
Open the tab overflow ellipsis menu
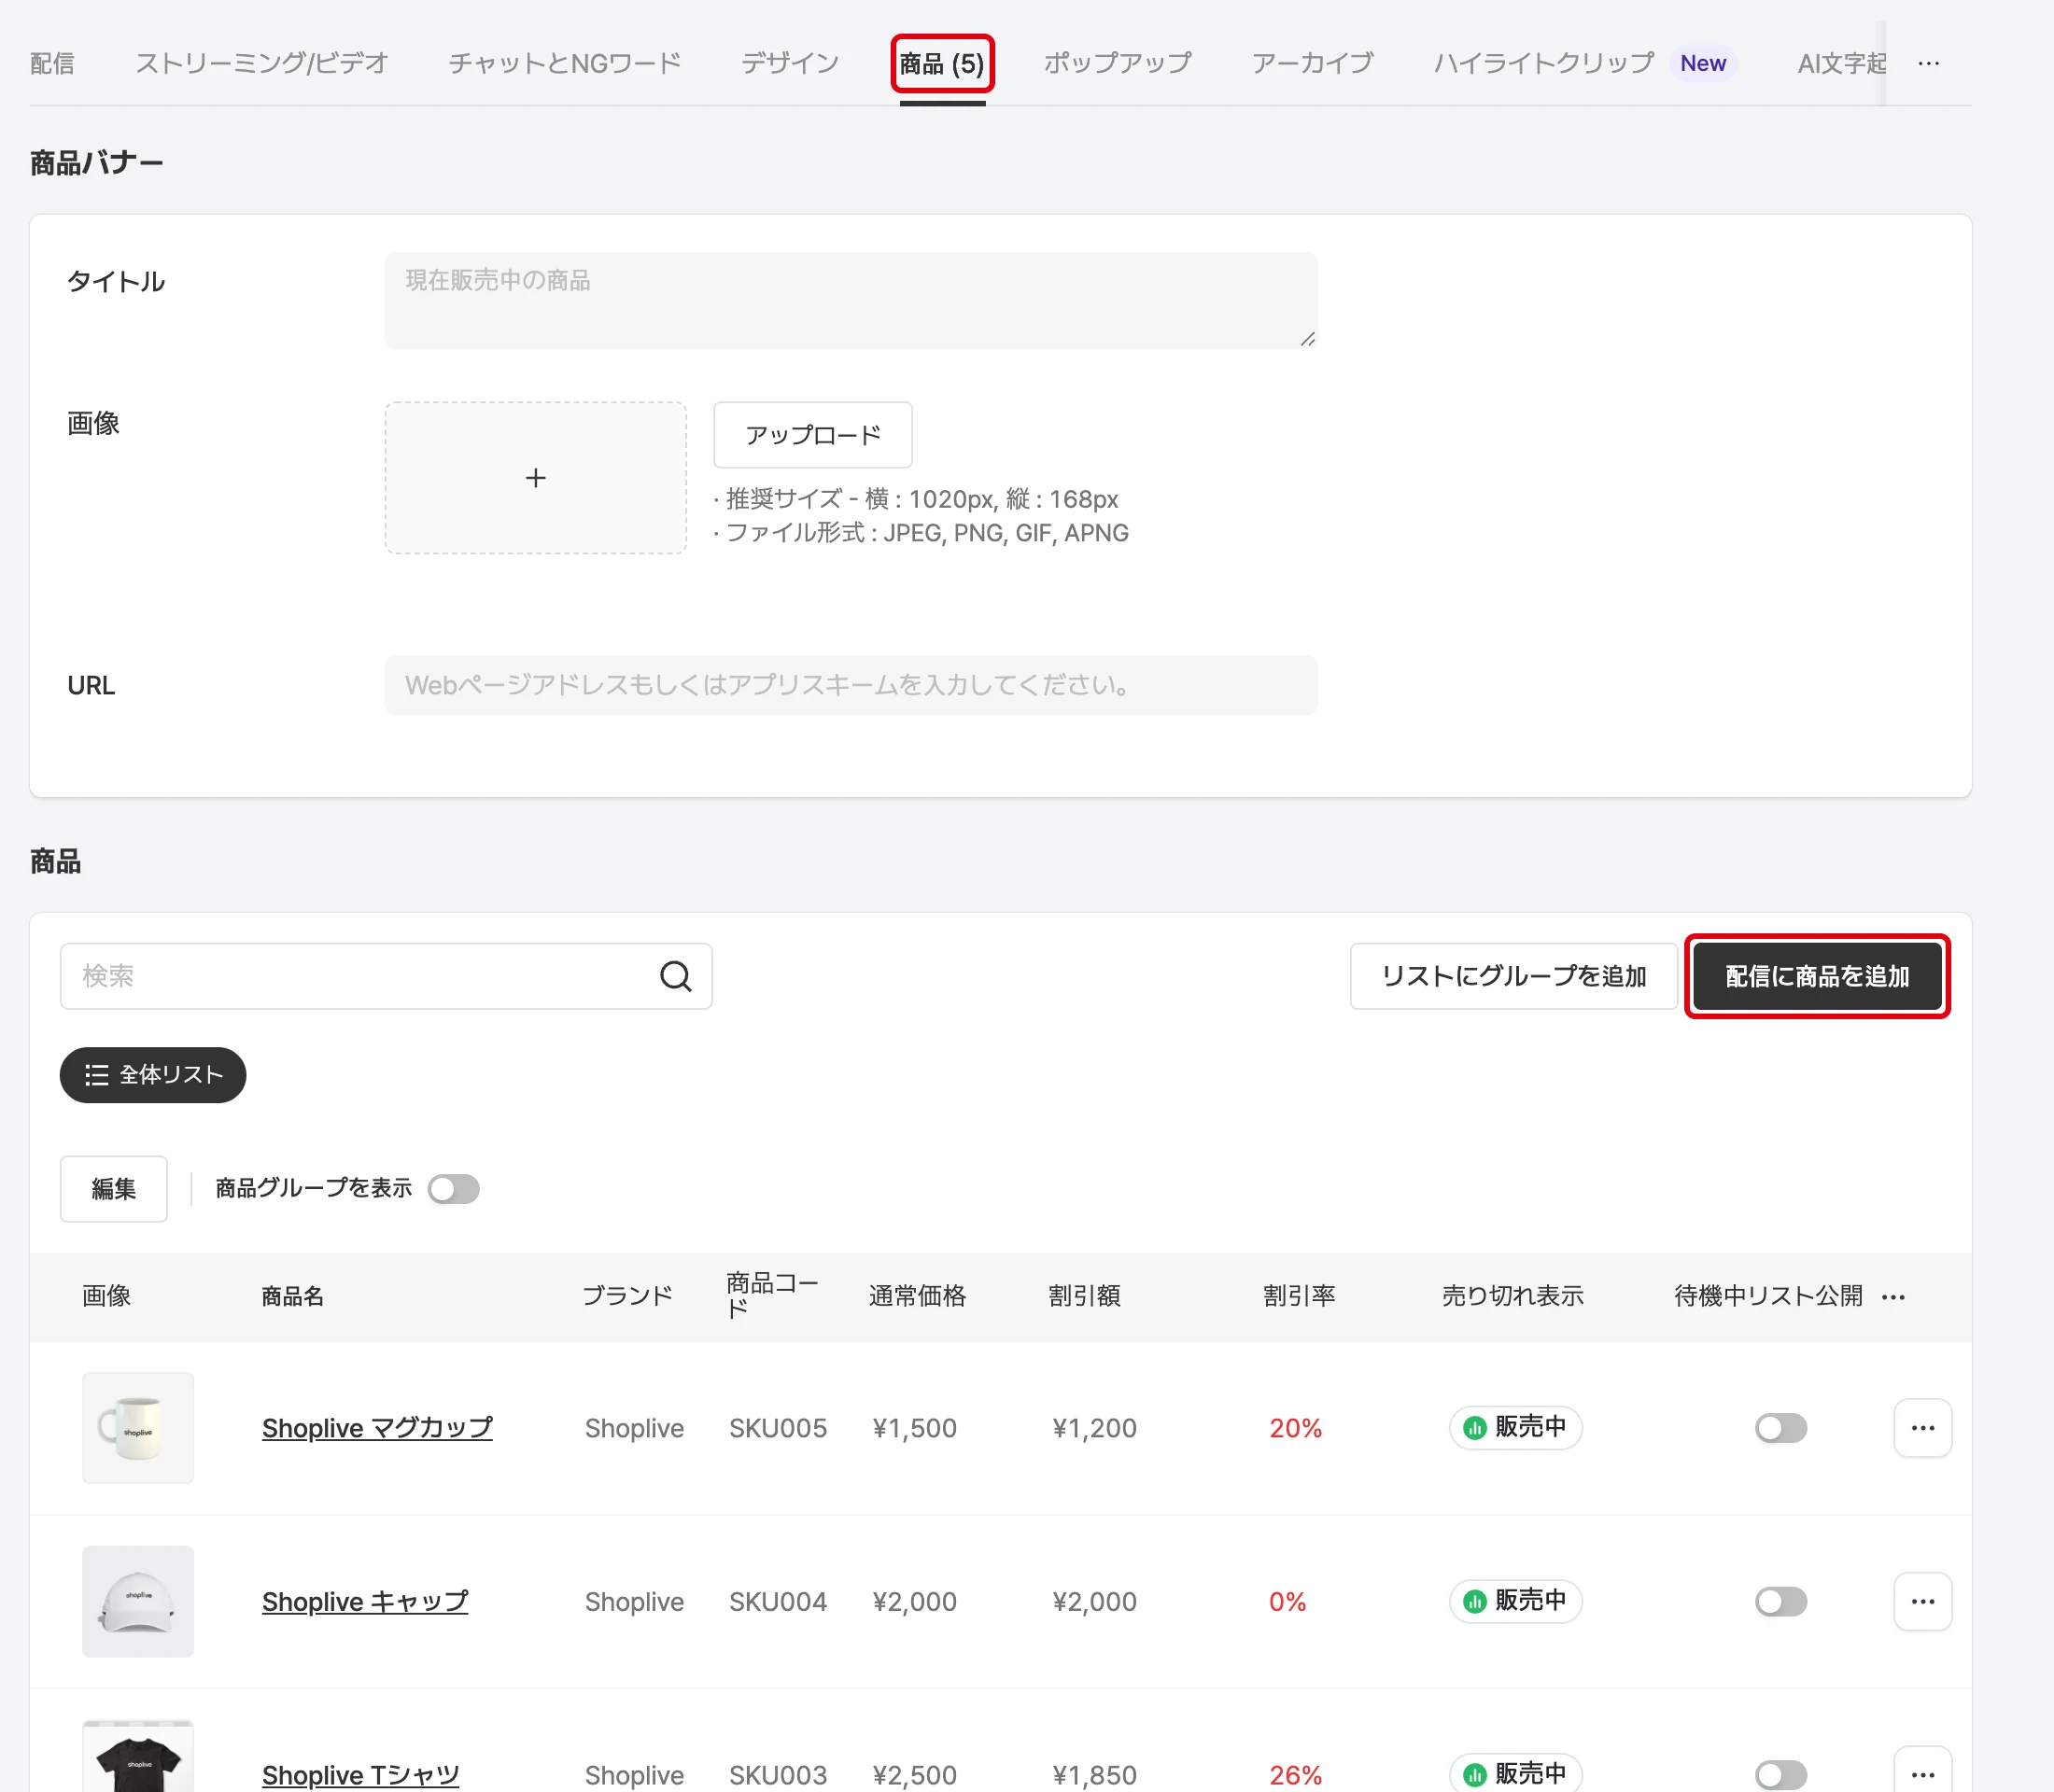pos(1928,63)
